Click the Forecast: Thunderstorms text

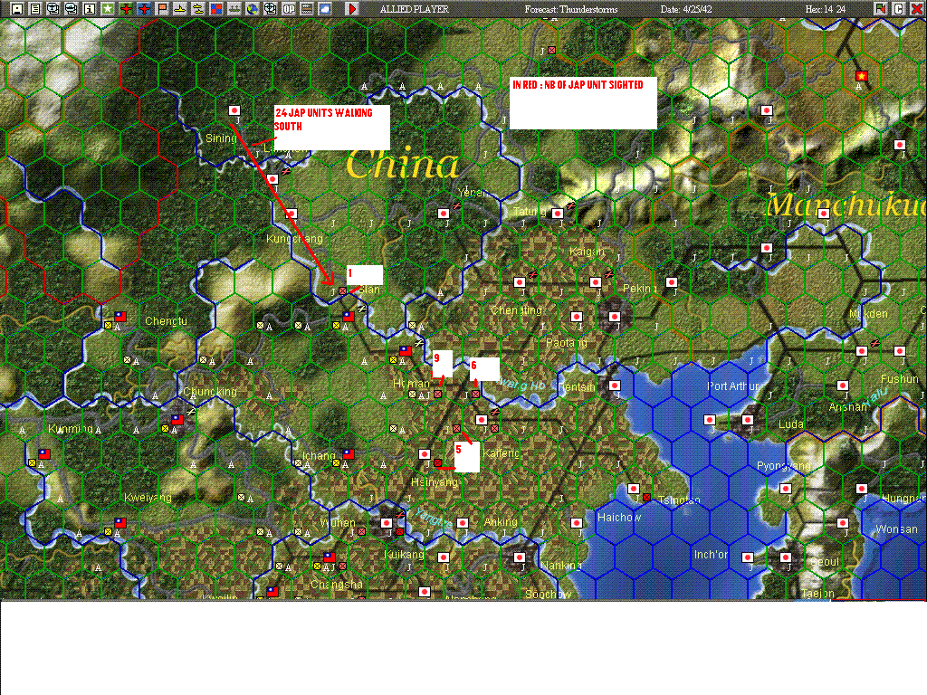[570, 9]
